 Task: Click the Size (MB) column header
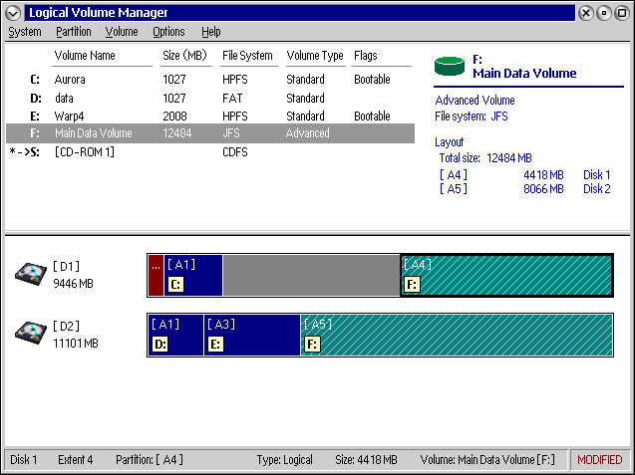point(184,56)
